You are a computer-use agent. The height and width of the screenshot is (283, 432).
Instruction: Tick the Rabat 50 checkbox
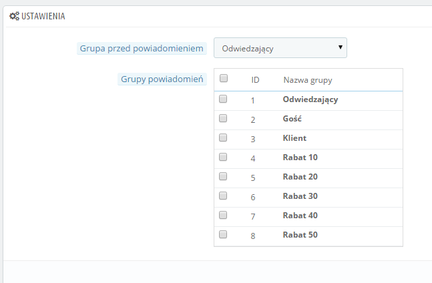pyautogui.click(x=223, y=234)
